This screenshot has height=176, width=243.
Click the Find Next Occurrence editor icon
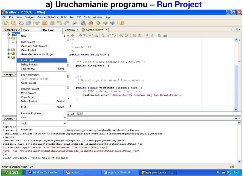coord(91,35)
